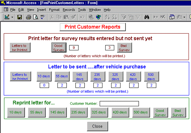Click the Paste clipboard icon
This screenshot has height=133, width=191.
(66, 17)
